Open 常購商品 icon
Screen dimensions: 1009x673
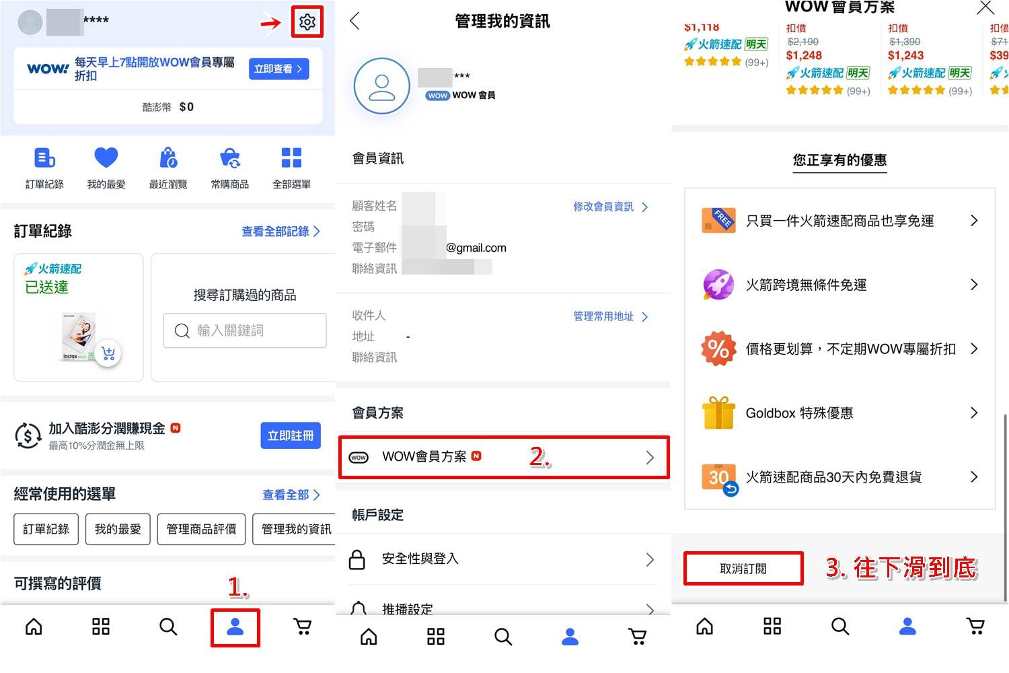230,158
